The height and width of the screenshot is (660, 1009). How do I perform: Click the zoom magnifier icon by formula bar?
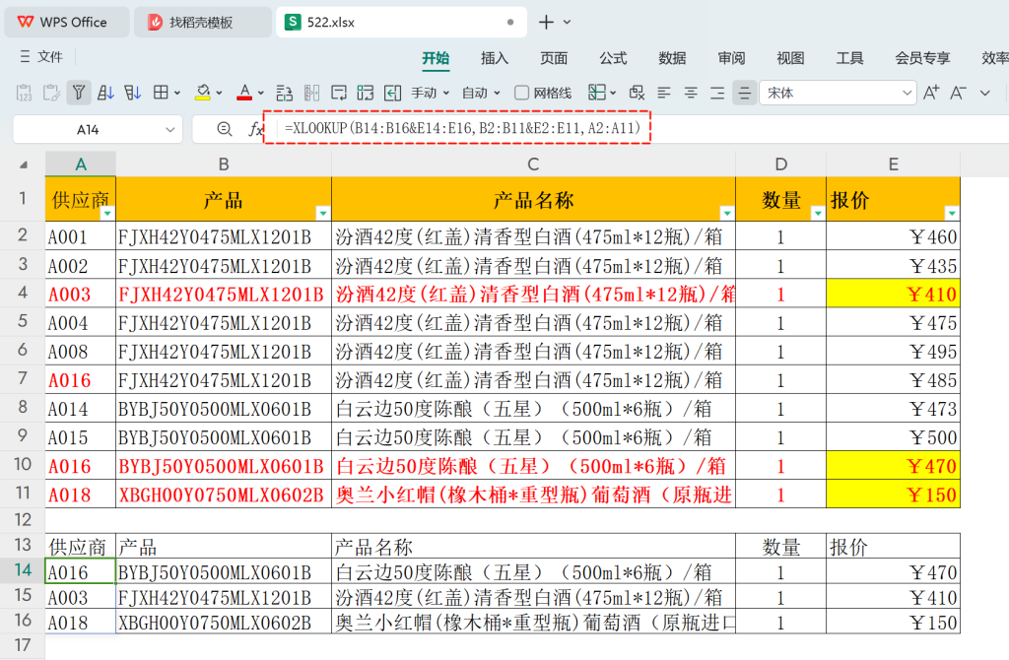click(x=225, y=129)
